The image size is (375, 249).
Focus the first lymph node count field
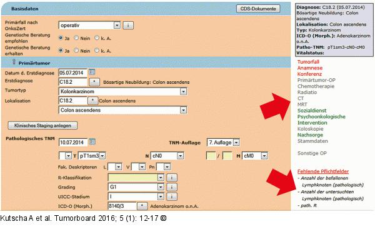point(211,156)
